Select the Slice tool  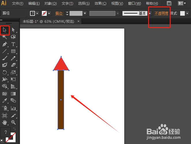coord(13,115)
